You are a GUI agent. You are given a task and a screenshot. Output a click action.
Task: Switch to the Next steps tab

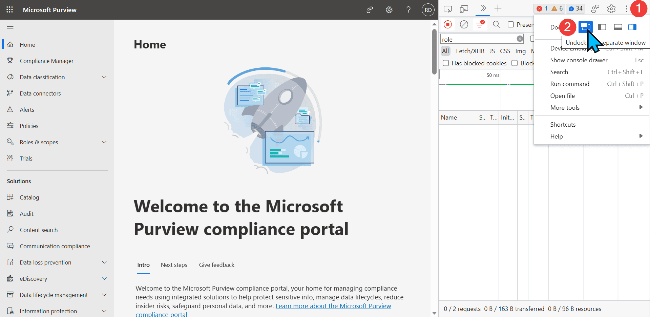pyautogui.click(x=174, y=265)
